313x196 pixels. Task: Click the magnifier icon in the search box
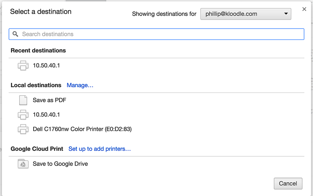click(16, 34)
